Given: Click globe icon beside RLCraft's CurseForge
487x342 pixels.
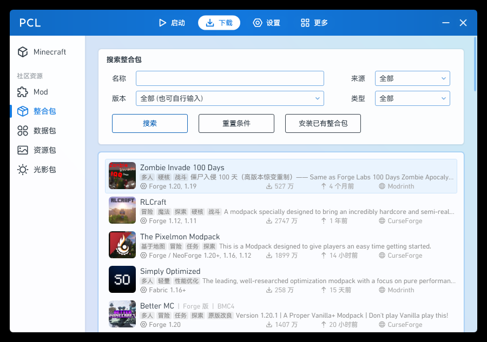Looking at the screenshot, I should 382,221.
